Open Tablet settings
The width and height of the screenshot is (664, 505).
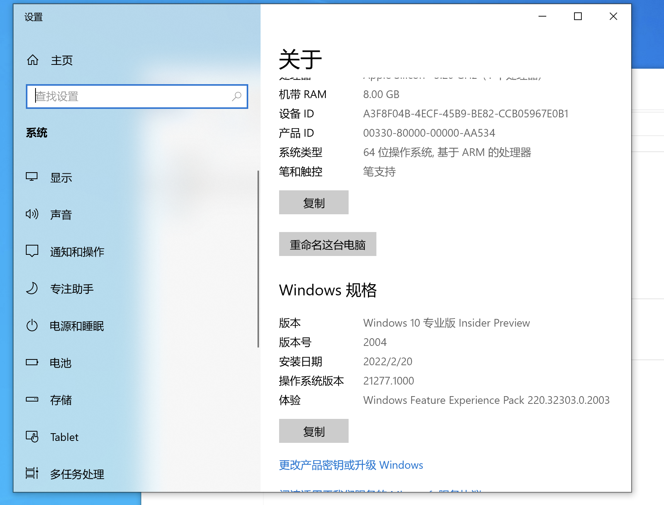pyautogui.click(x=64, y=437)
